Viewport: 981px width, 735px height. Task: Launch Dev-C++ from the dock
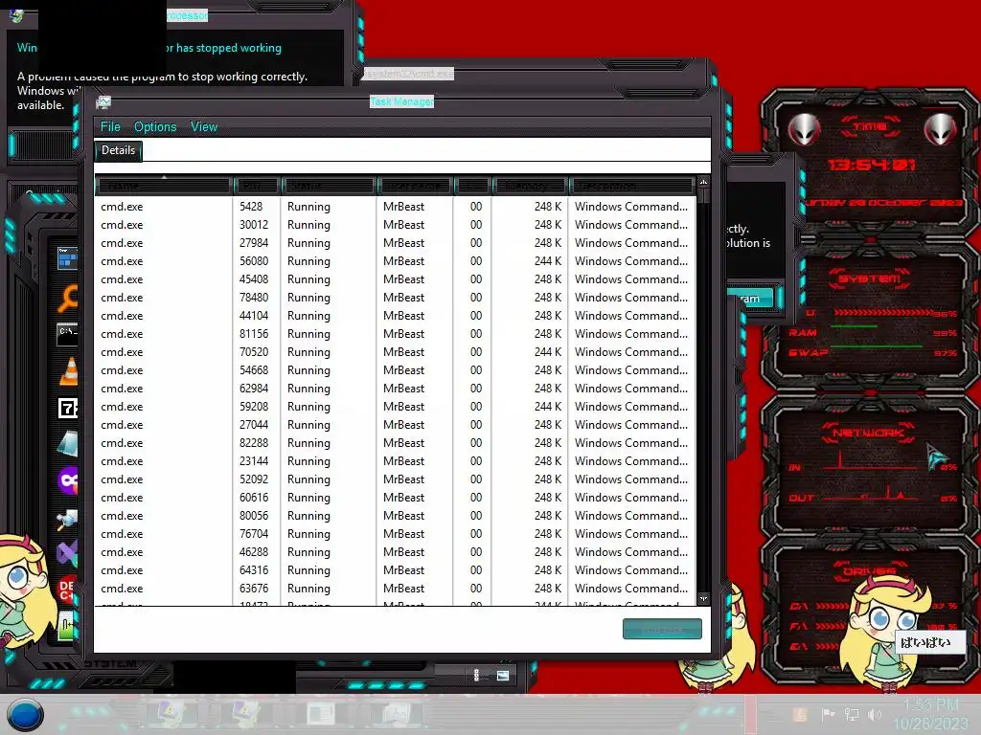pyautogui.click(x=67, y=589)
